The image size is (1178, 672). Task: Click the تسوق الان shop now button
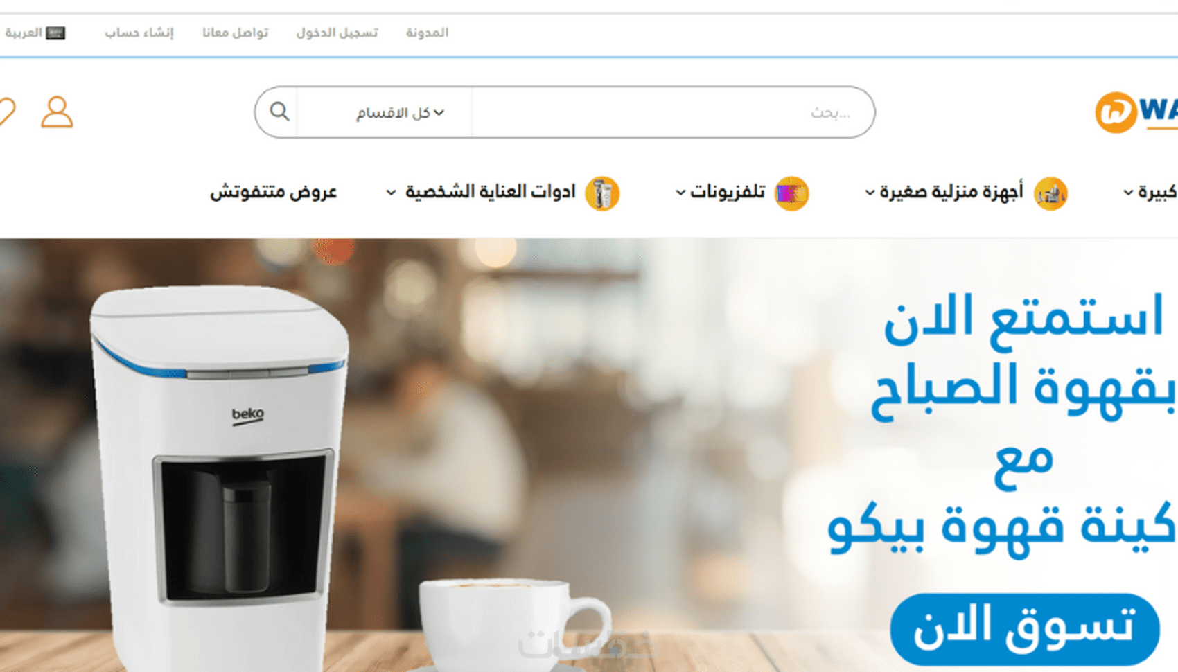point(1025,628)
